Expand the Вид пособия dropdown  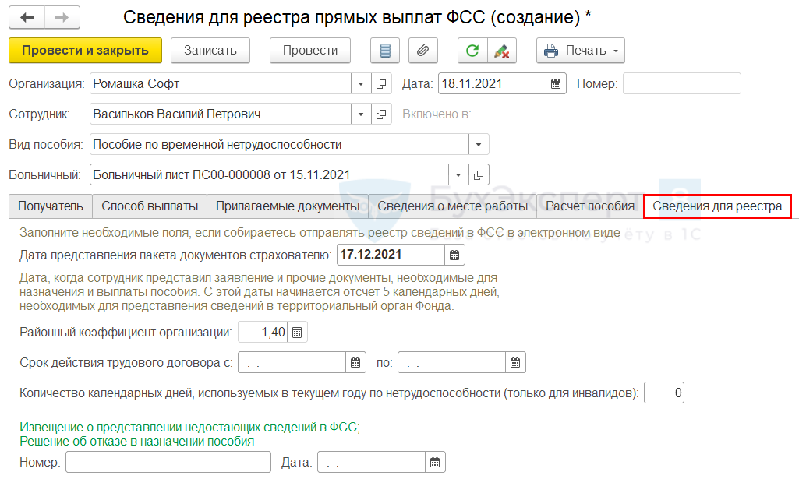pyautogui.click(x=478, y=145)
